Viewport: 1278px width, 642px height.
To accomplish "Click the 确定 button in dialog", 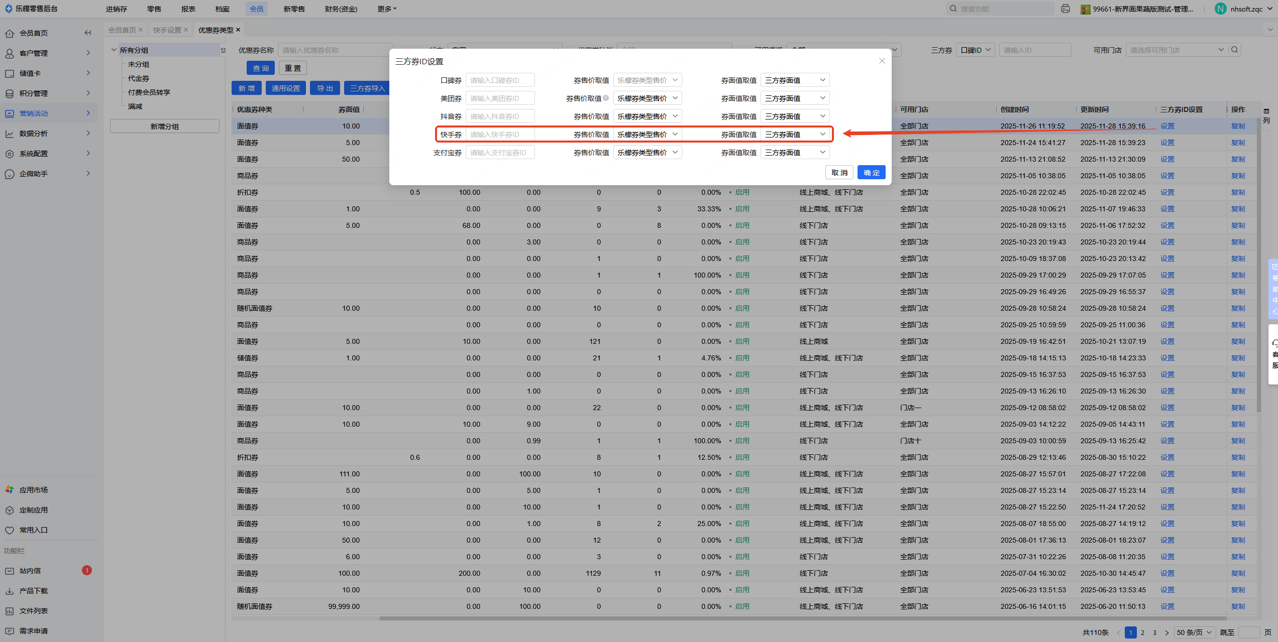I will coord(871,173).
